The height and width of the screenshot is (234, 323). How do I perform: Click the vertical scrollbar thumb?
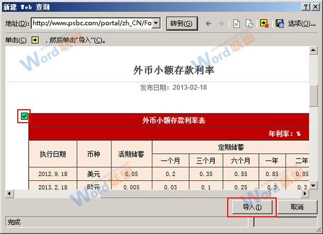tap(313, 96)
